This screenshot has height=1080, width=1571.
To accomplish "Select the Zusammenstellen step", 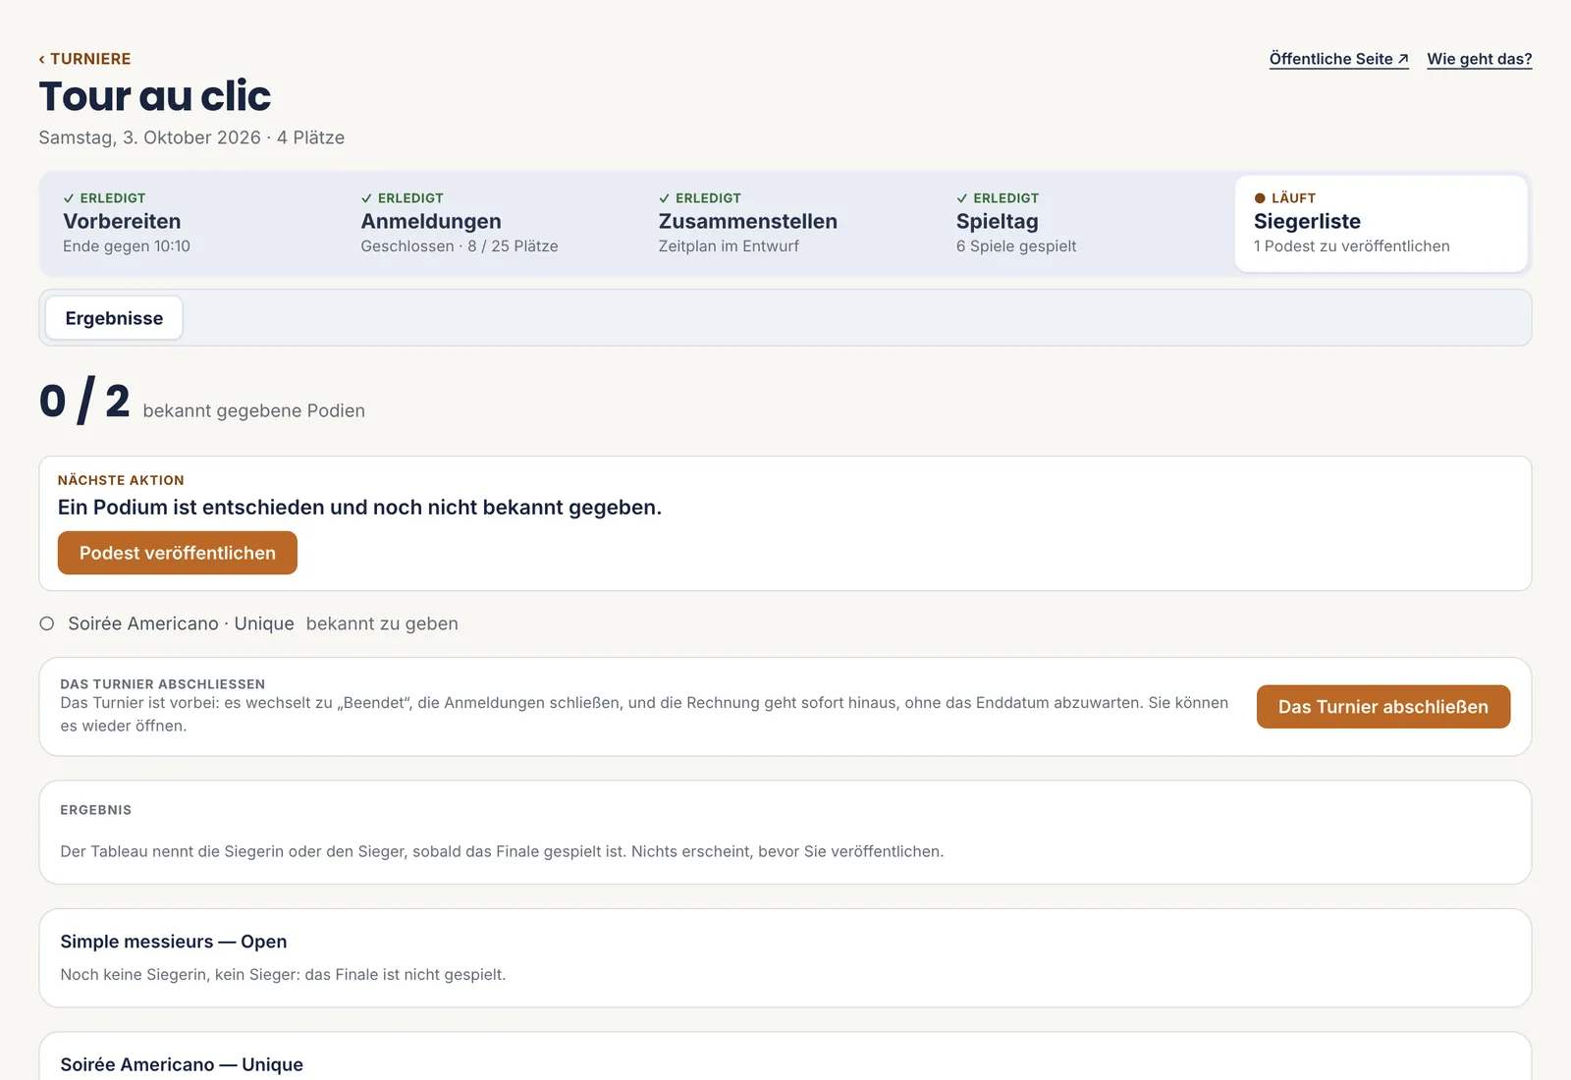I will [784, 223].
